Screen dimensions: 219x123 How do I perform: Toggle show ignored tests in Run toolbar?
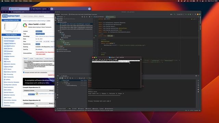click(62, 78)
